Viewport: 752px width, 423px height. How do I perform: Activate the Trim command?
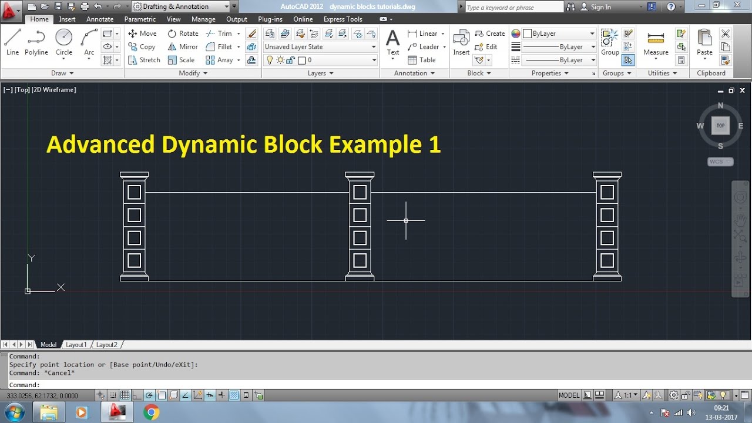[x=219, y=33]
